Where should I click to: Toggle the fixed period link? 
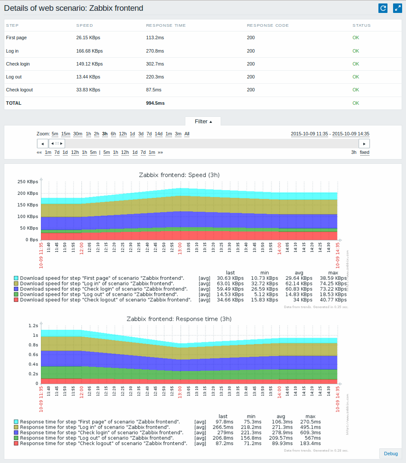point(364,152)
